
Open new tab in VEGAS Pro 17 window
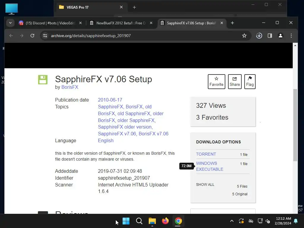[134, 7]
